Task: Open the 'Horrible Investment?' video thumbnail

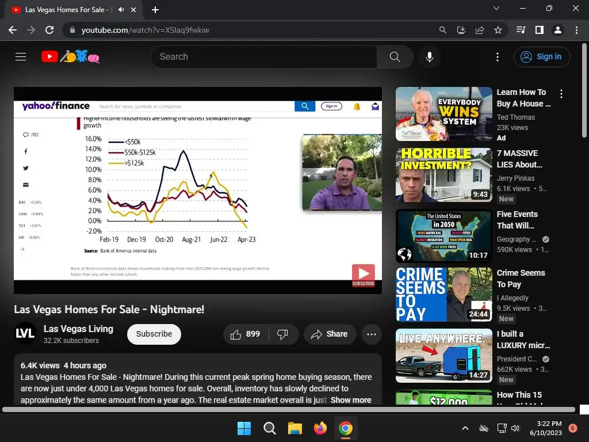Action: (x=443, y=175)
